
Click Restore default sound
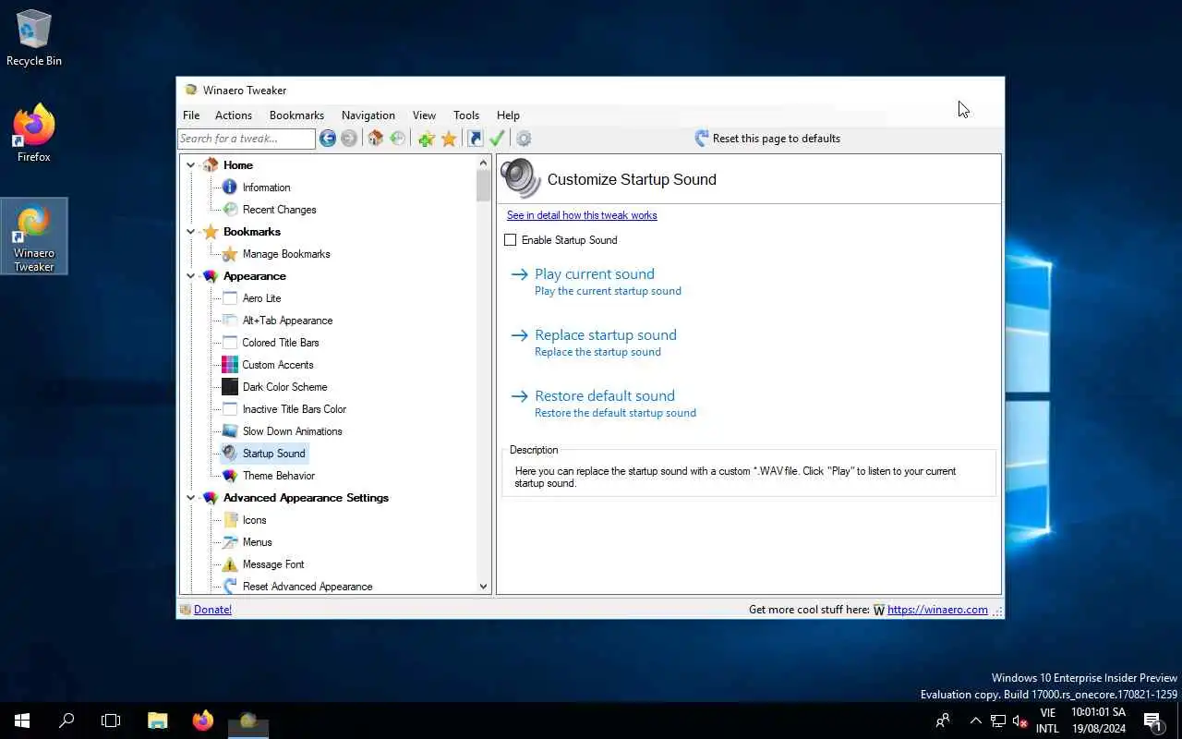(605, 396)
